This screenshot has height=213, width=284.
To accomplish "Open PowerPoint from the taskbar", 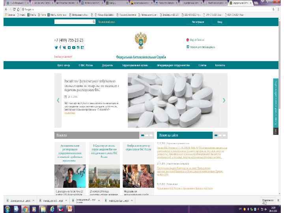I will tap(70, 209).
